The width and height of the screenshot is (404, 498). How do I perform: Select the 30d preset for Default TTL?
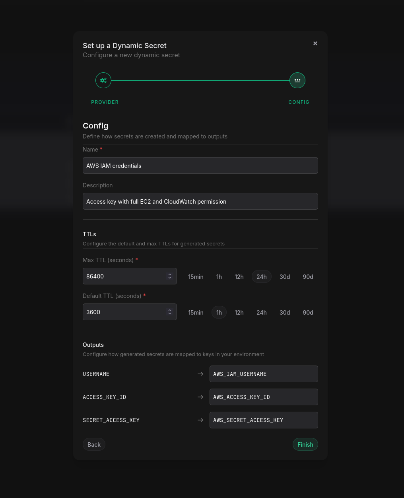[285, 312]
